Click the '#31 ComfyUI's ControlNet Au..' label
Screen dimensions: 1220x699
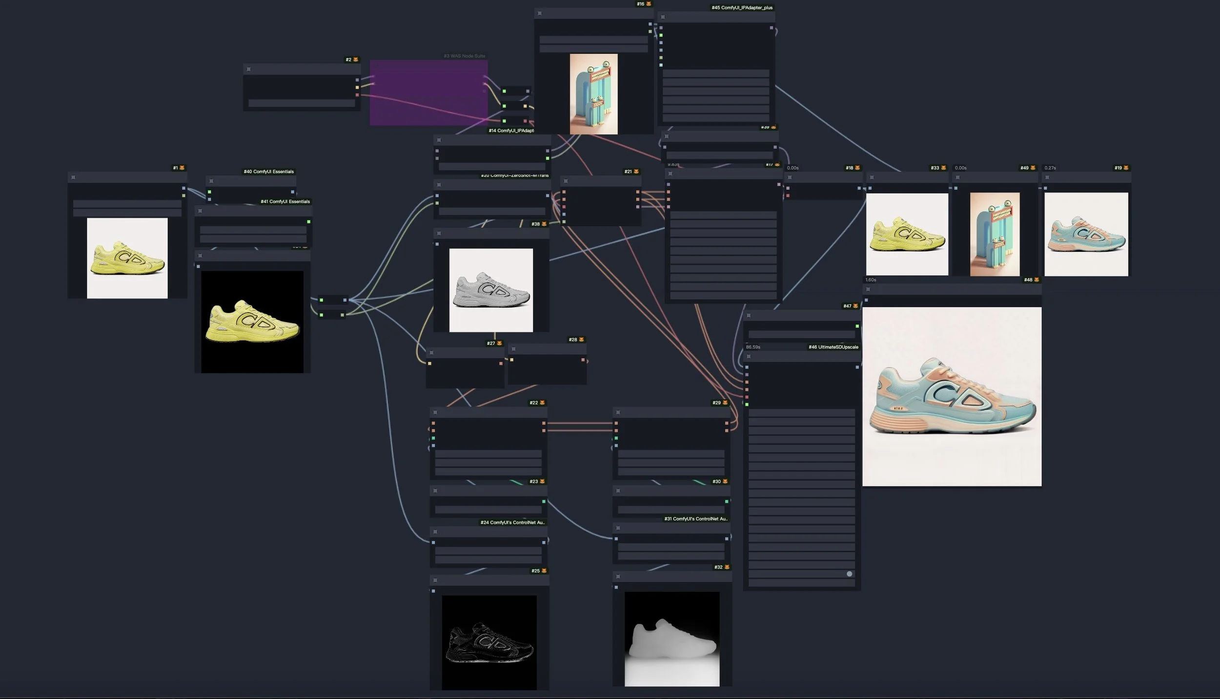[696, 519]
